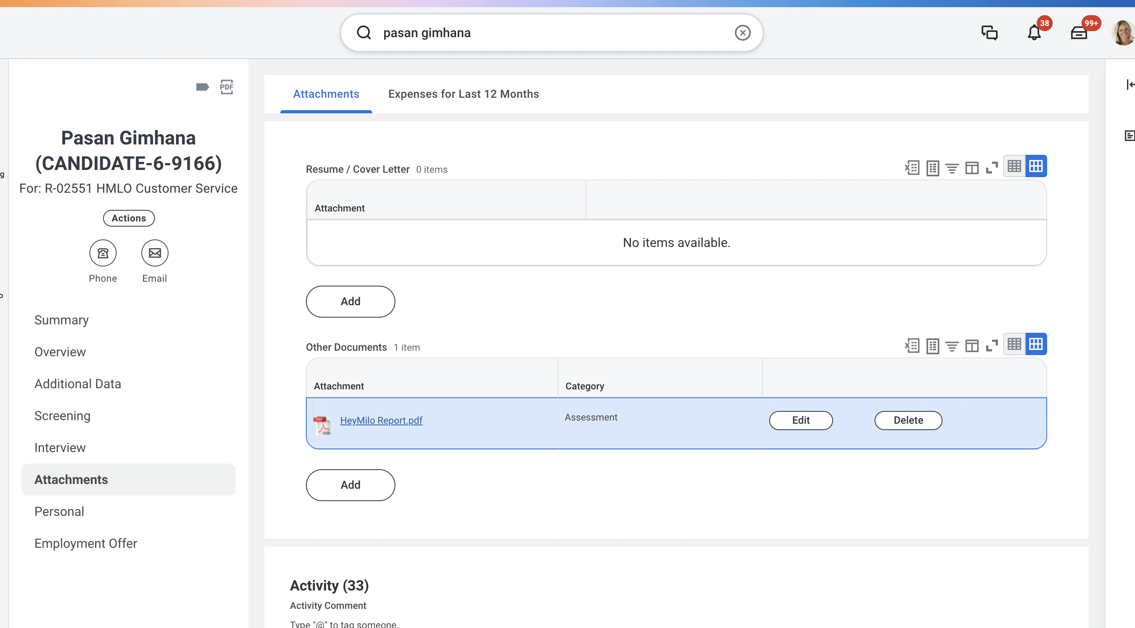The height and width of the screenshot is (628, 1135).
Task: Open the Actions button for the candidate
Action: tap(129, 218)
